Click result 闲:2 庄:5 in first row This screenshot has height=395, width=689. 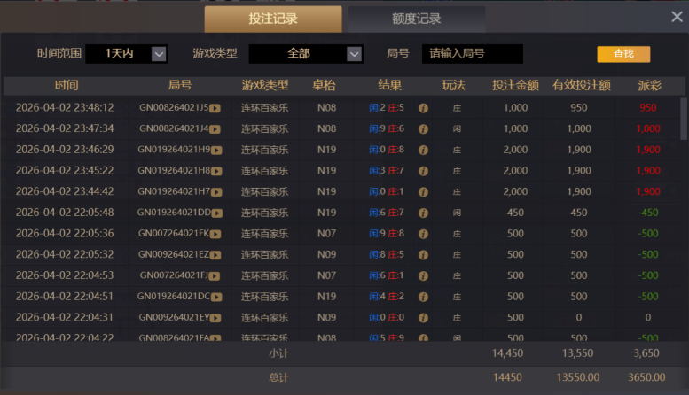(x=387, y=107)
